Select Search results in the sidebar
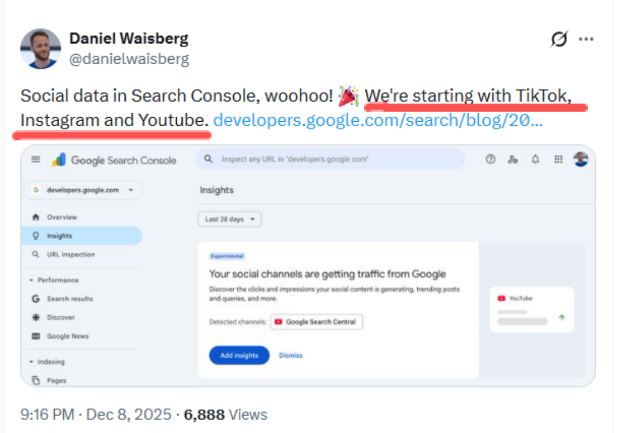 (69, 299)
